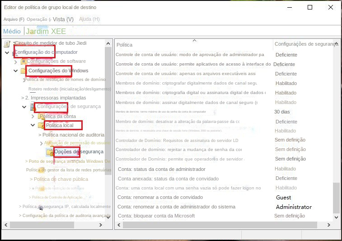
Task: Click the 'Guest' security setting value
Action: (x=283, y=198)
